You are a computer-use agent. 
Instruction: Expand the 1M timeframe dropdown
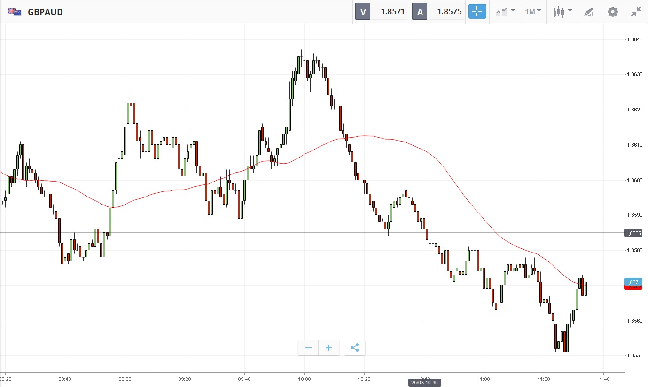(533, 12)
